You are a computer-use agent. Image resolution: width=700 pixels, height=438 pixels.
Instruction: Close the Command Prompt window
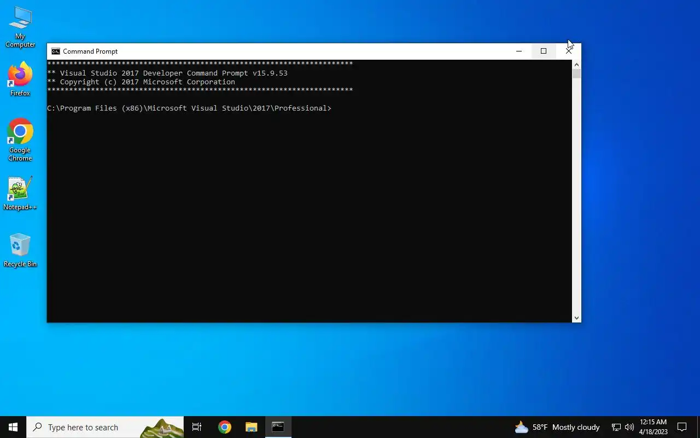[x=569, y=51]
